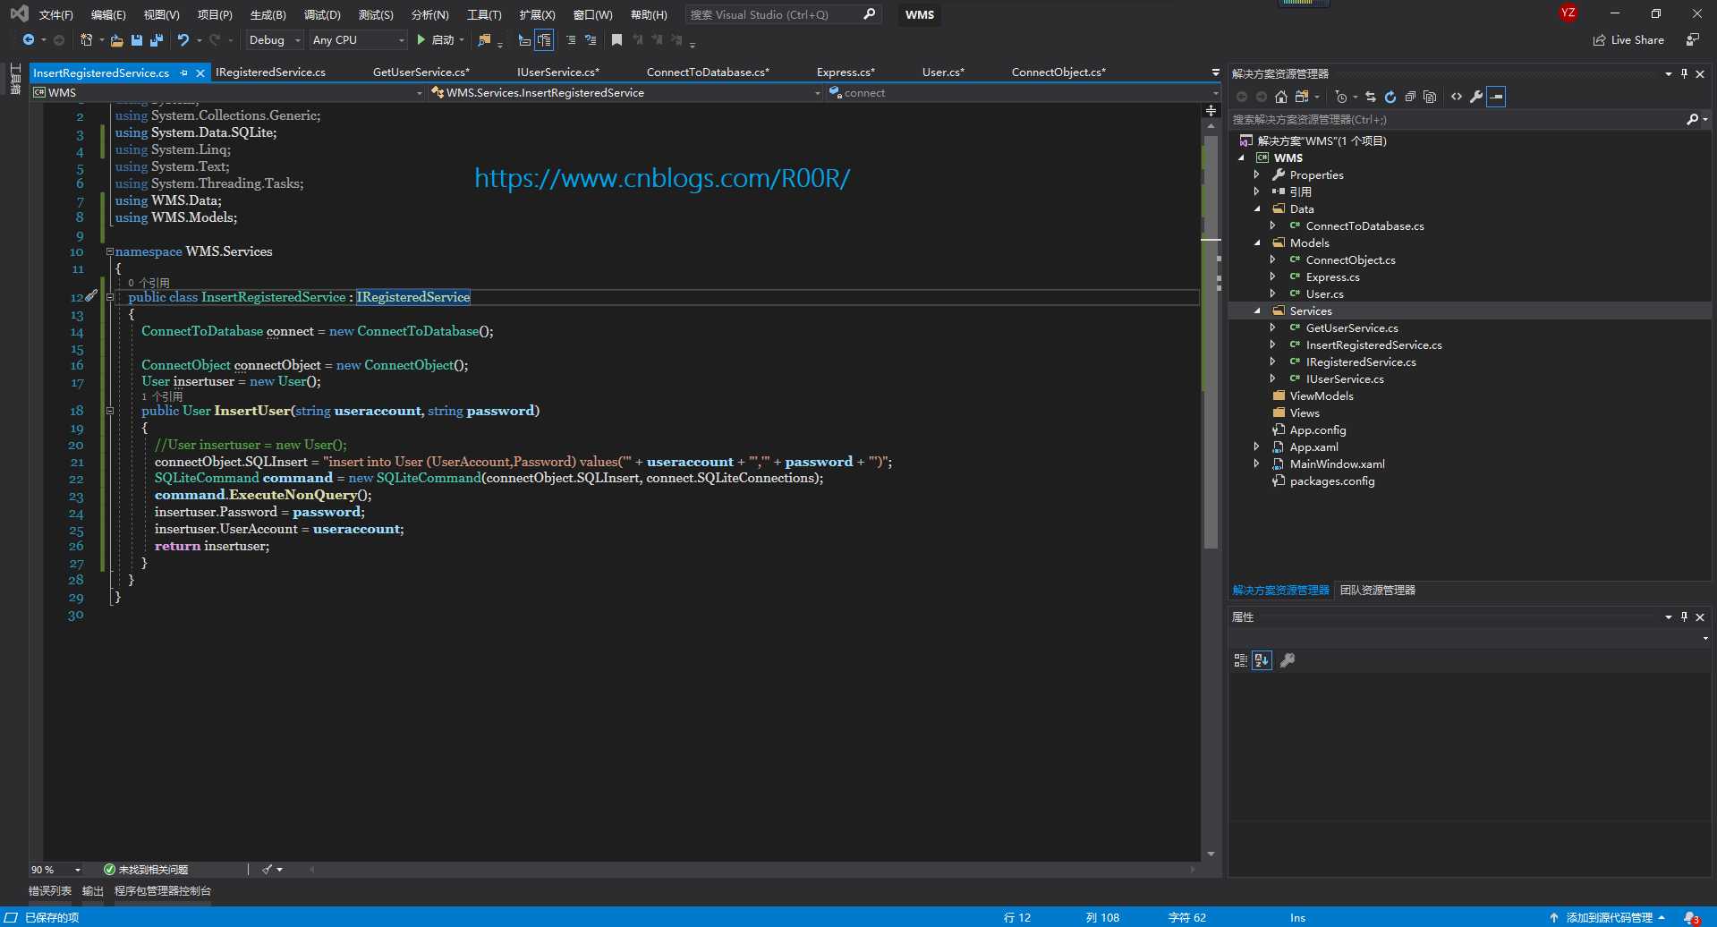Viewport: 1717px width, 927px height.
Task: Click the editor vertical scrollbar thumb
Action: coord(1211,340)
